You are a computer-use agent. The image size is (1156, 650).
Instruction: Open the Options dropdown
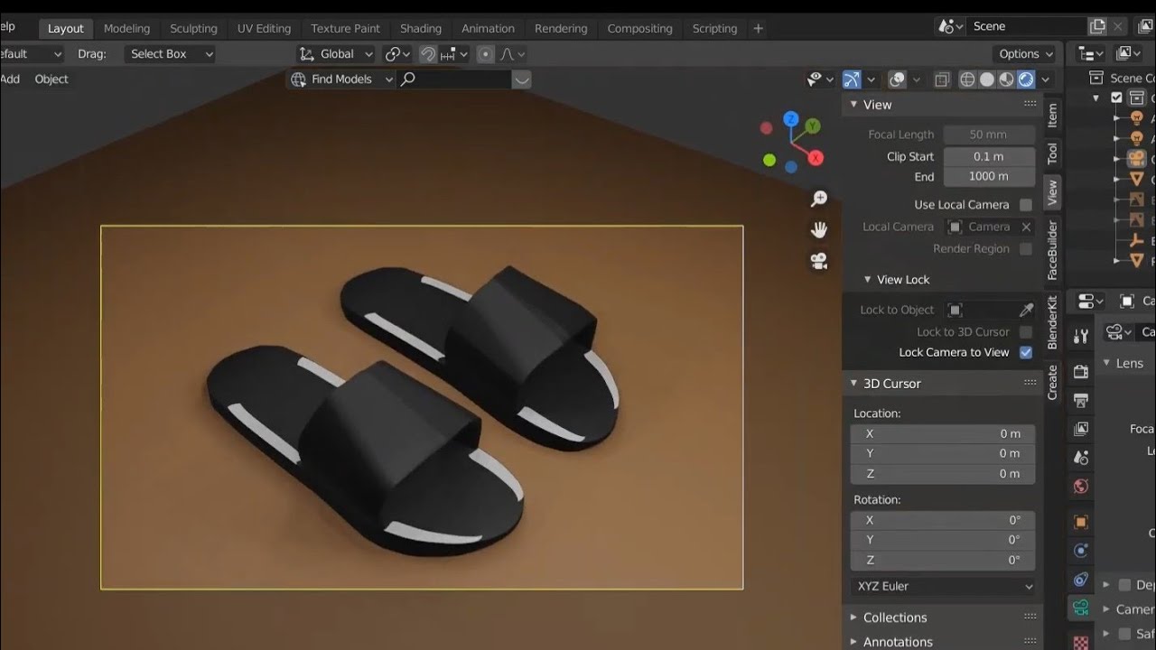point(1026,54)
